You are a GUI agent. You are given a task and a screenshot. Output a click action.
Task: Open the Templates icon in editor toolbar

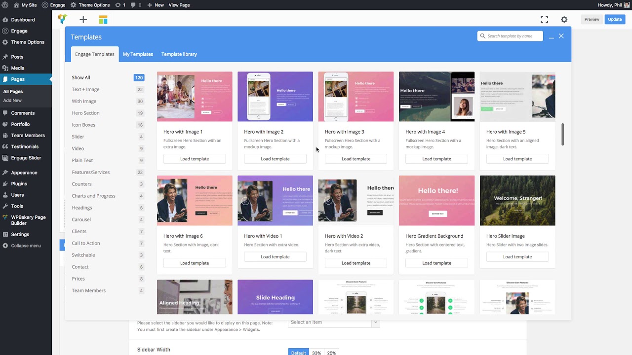[103, 20]
